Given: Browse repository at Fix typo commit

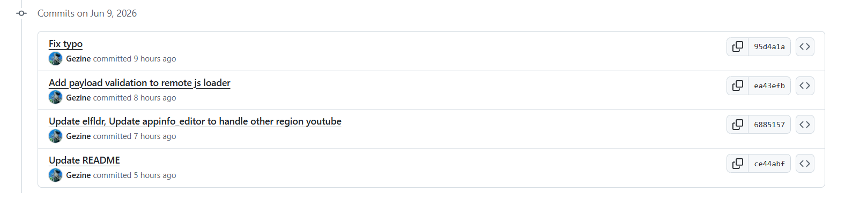Looking at the screenshot, I should (805, 47).
